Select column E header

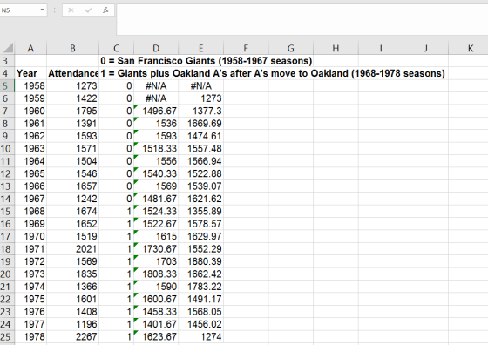[x=200, y=48]
